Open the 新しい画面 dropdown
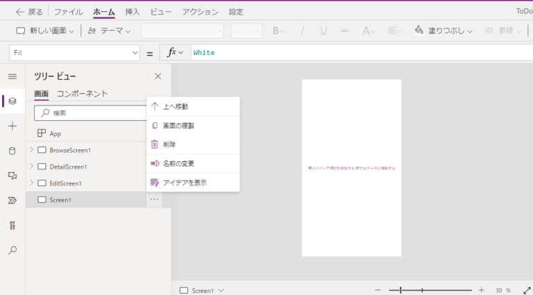This screenshot has width=533, height=295. [45, 31]
